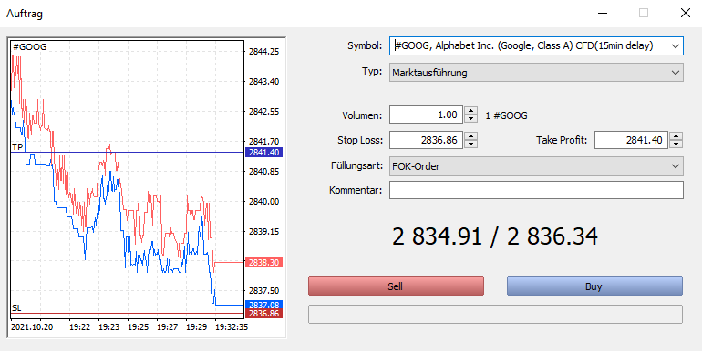Click the 19:25 time axis label

click(138, 326)
